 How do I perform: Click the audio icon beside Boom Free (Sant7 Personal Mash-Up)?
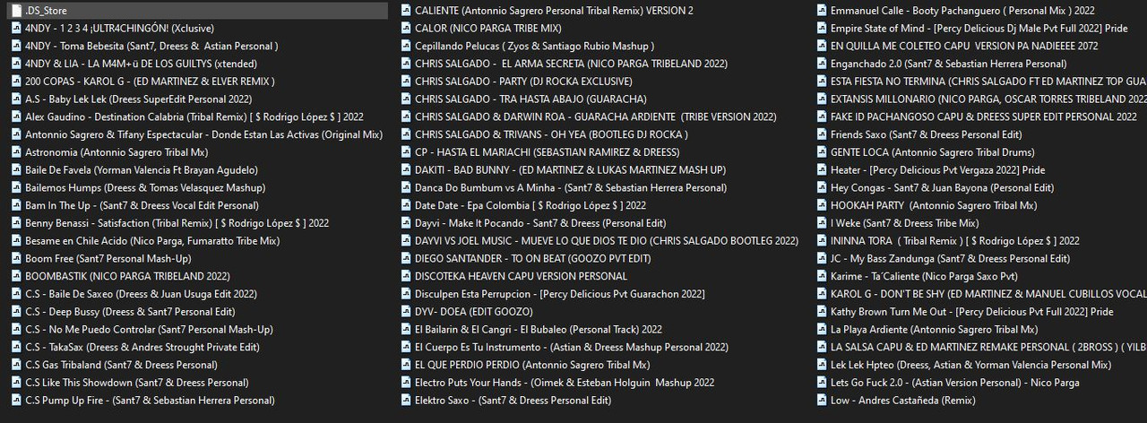point(16,258)
